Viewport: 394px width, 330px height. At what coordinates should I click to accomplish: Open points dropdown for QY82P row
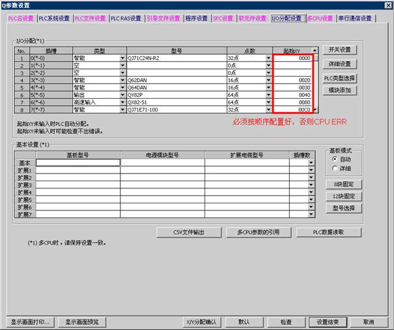(268, 94)
